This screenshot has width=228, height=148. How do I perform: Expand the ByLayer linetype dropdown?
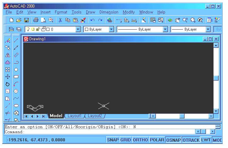[x=165, y=29]
